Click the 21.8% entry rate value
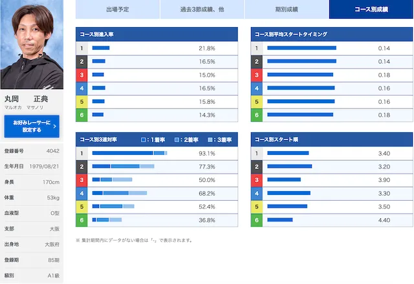 tap(207, 48)
